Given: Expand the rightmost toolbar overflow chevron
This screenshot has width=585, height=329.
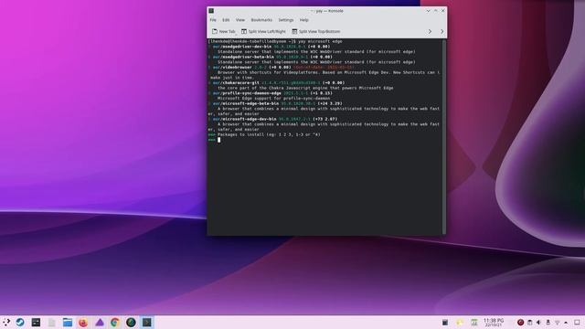Looking at the screenshot, I should [442, 31].
